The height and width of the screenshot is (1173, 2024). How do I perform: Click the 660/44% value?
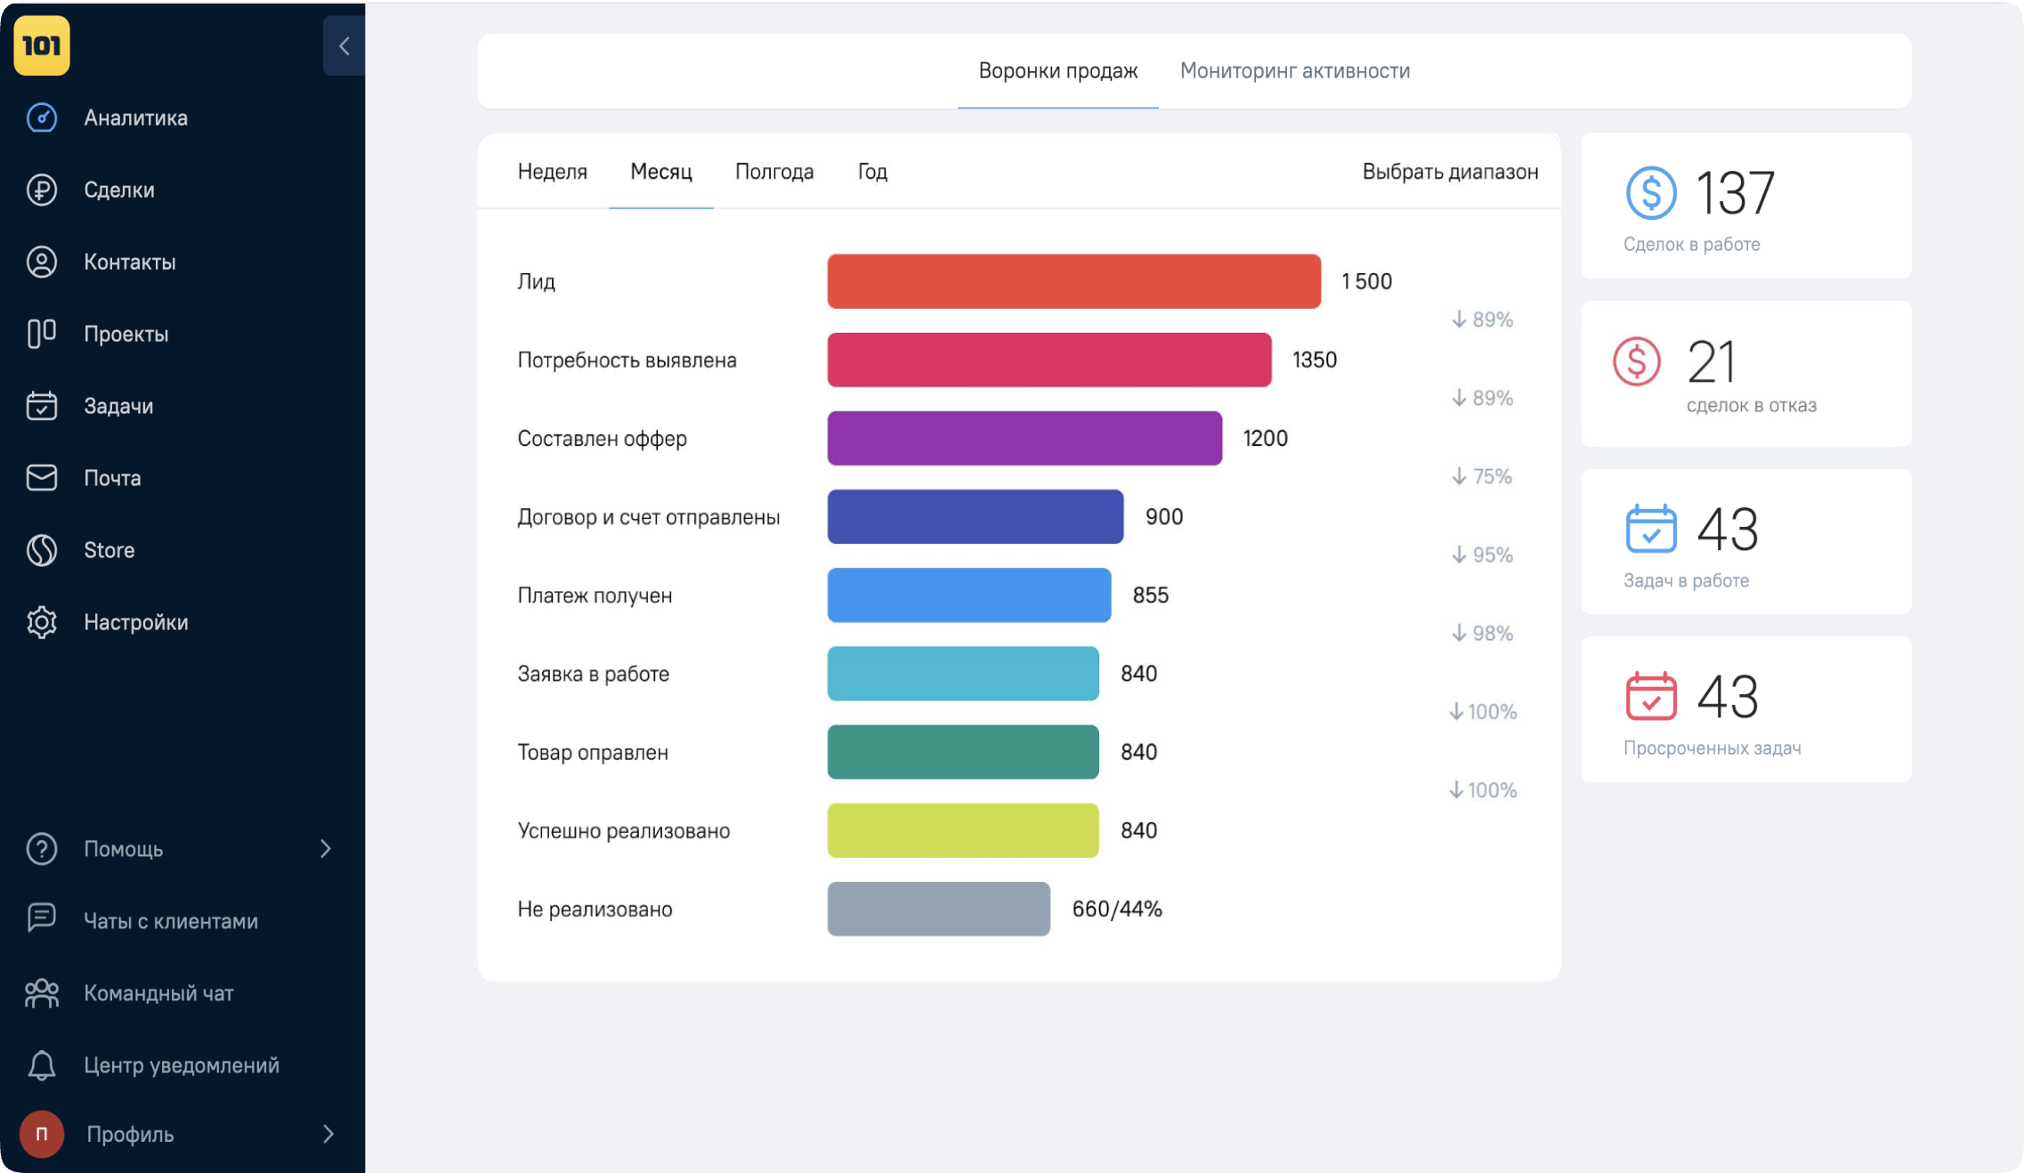point(1117,909)
